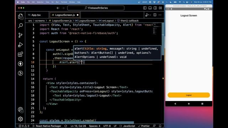Run or debug the current file
The height and width of the screenshot is (128, 228).
(147, 15)
